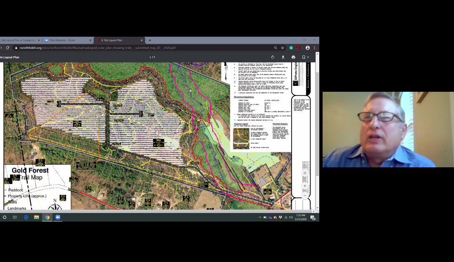Open a new browser tab
The image size is (454, 262).
coord(150,40)
